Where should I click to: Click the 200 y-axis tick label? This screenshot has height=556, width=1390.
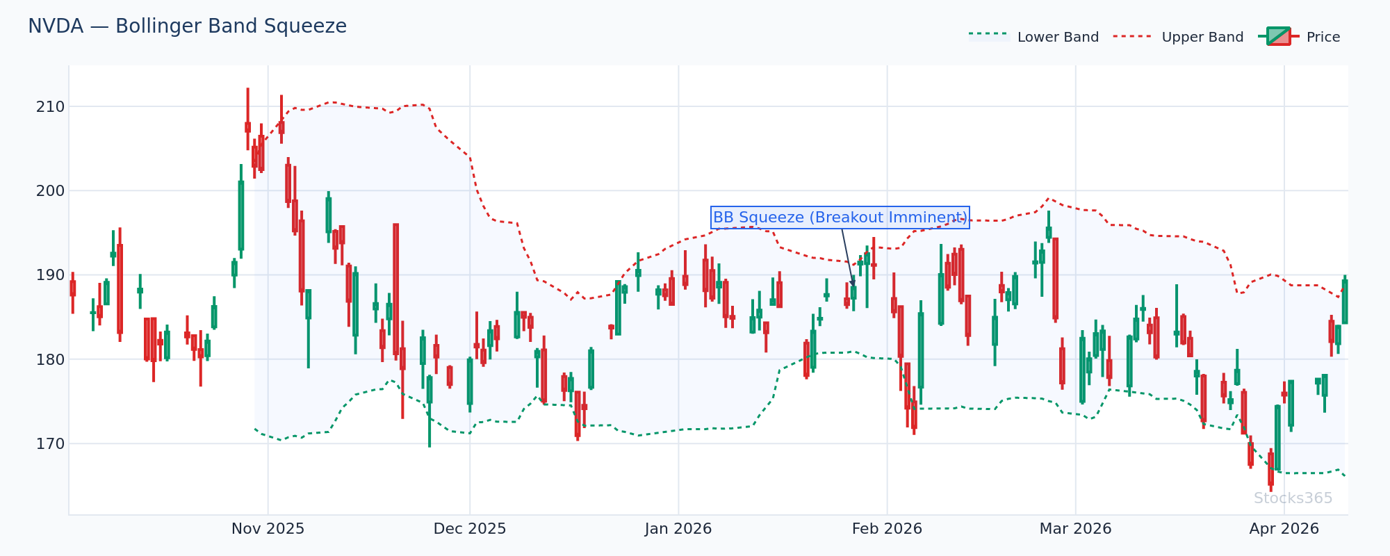tap(51, 191)
